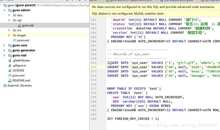This screenshot has width=220, height=130.
Task: Click `createtime` datetime column line
Action: point(162,28)
